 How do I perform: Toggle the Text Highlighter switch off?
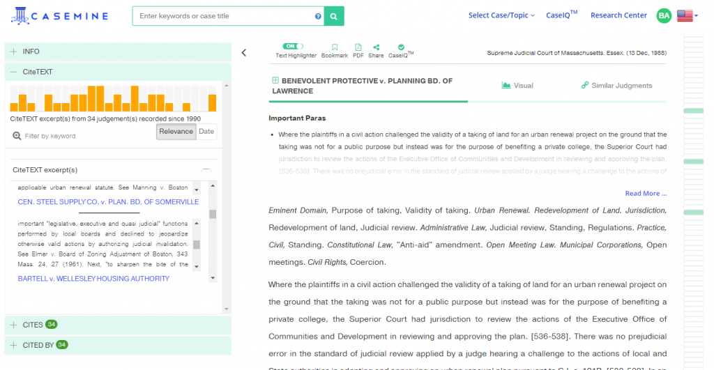click(292, 46)
